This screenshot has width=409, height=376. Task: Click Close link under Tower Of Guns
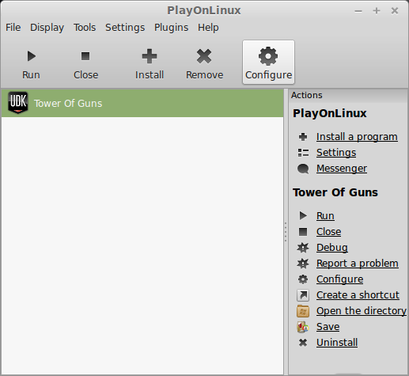(x=329, y=232)
